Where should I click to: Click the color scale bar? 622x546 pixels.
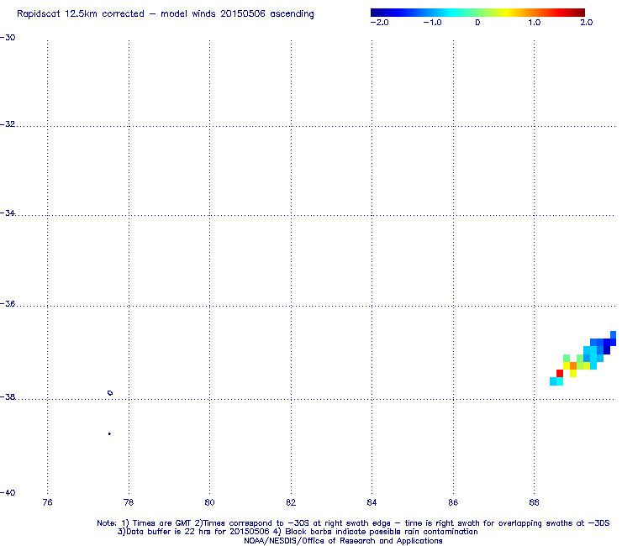click(477, 13)
